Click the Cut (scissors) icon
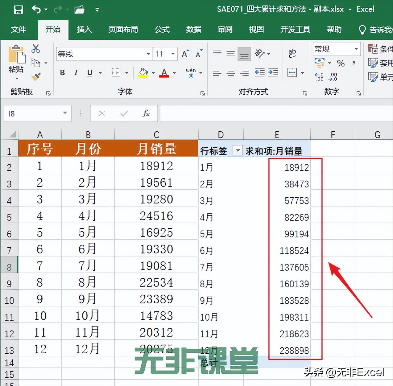 (x=35, y=49)
